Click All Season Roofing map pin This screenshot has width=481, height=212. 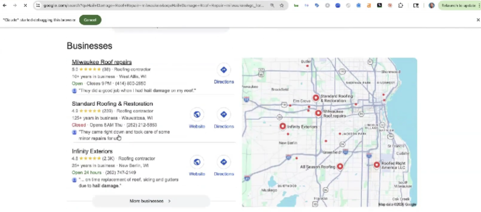tap(340, 167)
